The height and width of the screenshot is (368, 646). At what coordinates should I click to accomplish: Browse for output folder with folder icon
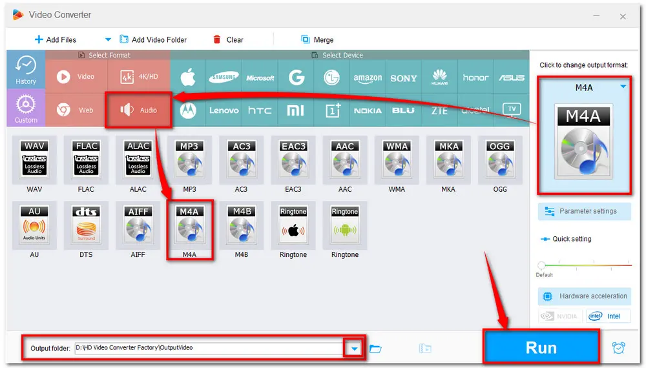coord(375,349)
